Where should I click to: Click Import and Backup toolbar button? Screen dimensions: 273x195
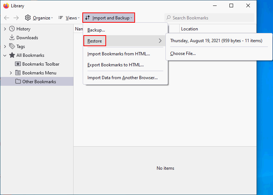click(x=109, y=18)
